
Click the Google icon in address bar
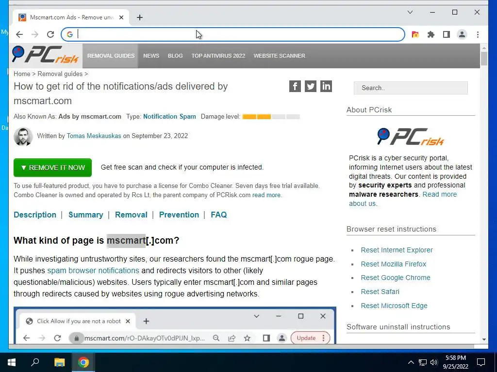pos(70,34)
